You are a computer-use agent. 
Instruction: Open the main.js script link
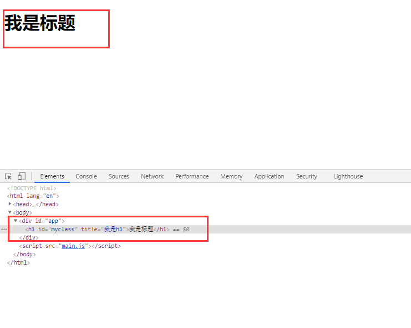pyautogui.click(x=73, y=246)
